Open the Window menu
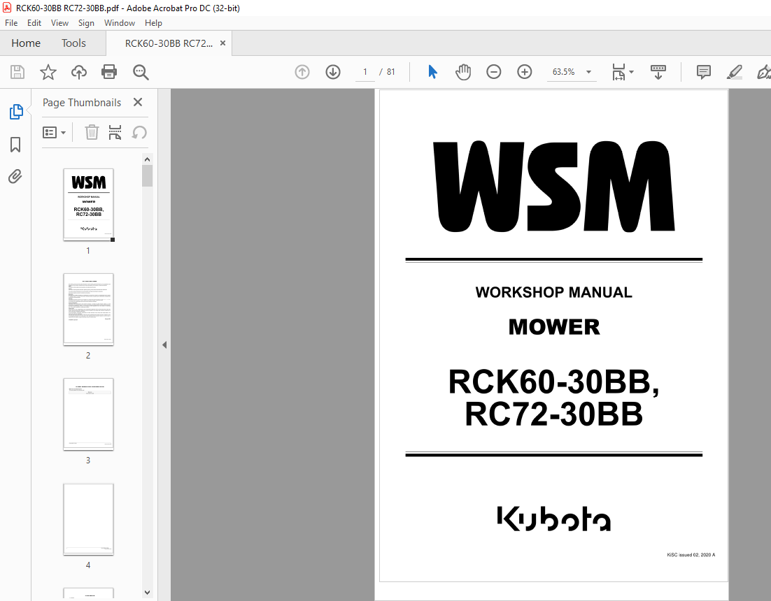This screenshot has height=601, width=771. 120,23
